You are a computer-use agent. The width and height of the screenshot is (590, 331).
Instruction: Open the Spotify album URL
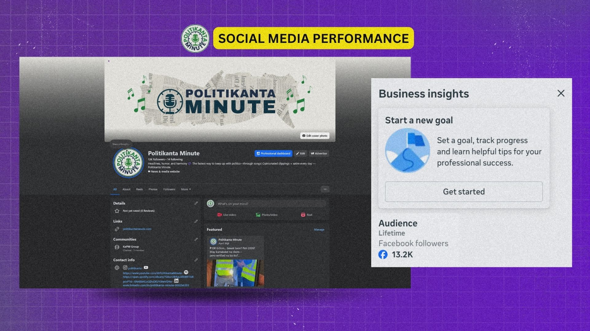[158, 277]
